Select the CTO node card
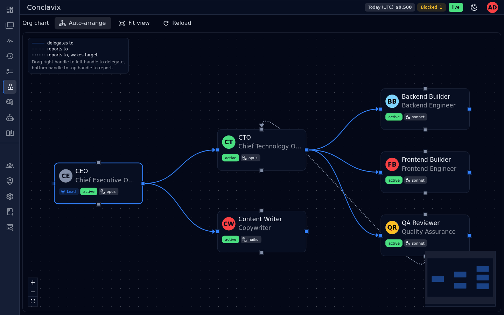This screenshot has height=315, width=504. click(x=262, y=150)
